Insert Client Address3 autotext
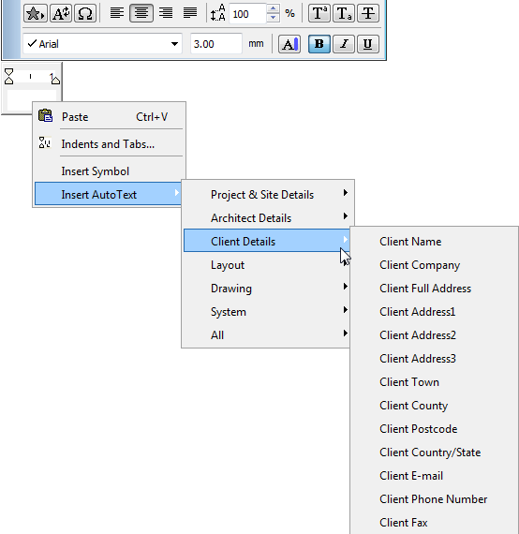Viewport: 519px width, 534px height. click(434, 359)
